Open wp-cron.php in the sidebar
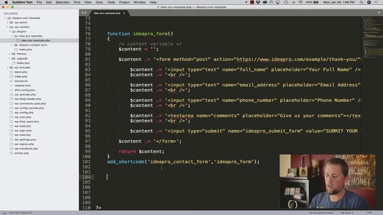383x215 pixels. (x=23, y=117)
